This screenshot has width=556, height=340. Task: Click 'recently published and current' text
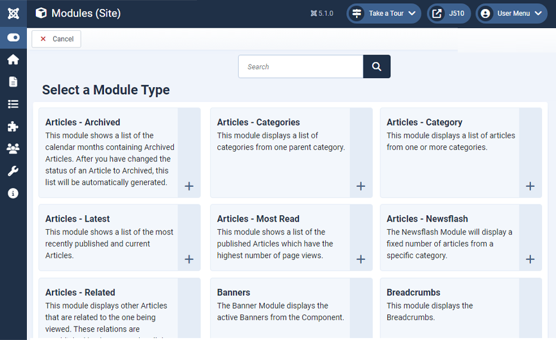[x=97, y=244]
